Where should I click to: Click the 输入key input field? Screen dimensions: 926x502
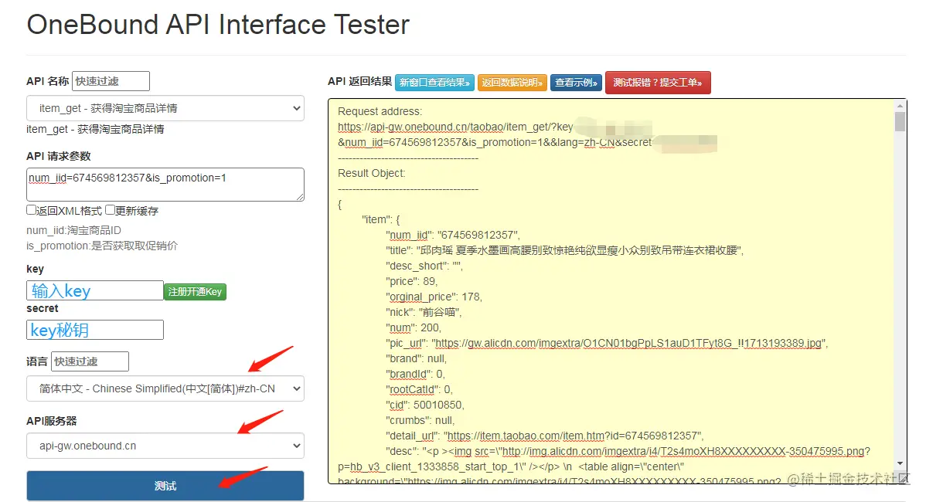pos(94,290)
